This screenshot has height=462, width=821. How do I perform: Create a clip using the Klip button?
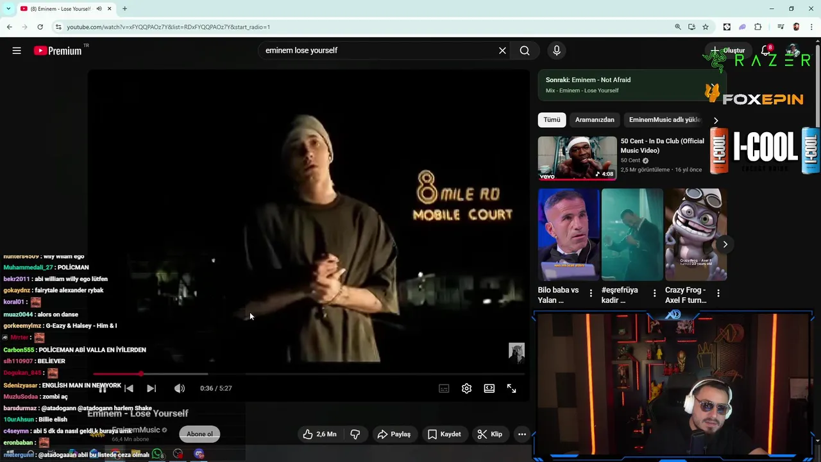click(x=490, y=434)
